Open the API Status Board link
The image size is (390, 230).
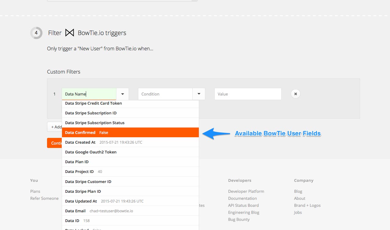[243, 205]
